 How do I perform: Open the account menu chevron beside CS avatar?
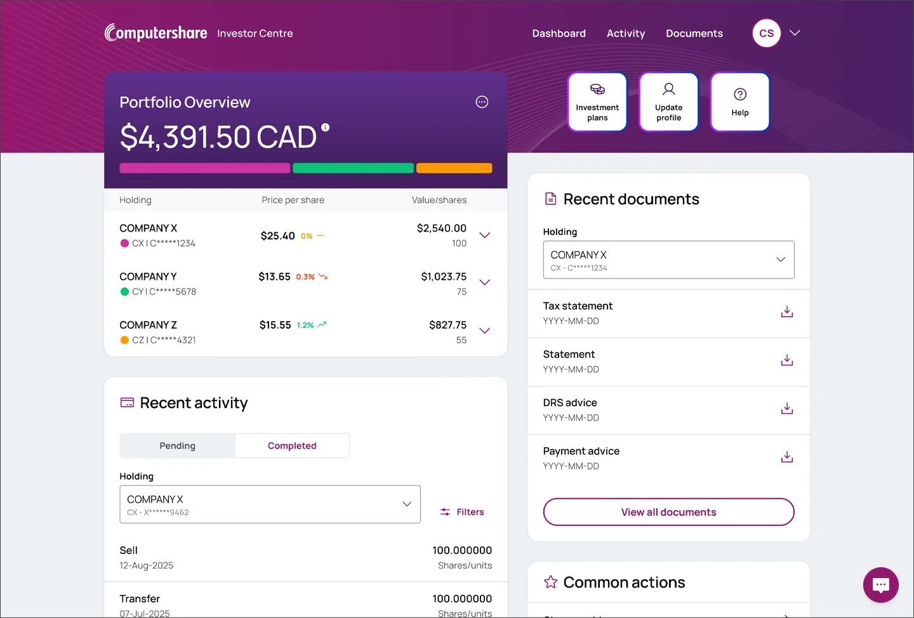794,33
